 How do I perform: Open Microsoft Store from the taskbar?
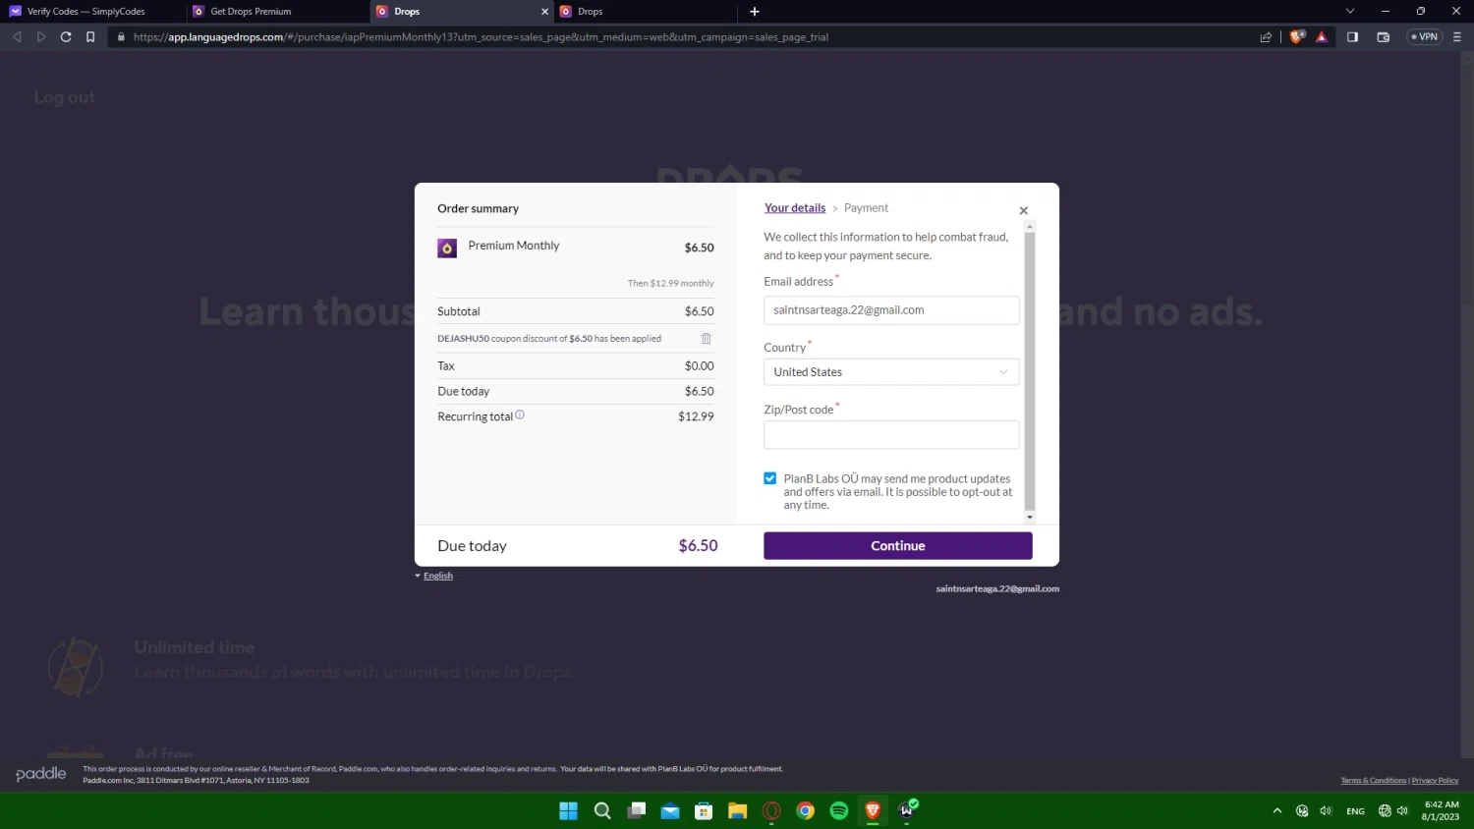pos(704,811)
